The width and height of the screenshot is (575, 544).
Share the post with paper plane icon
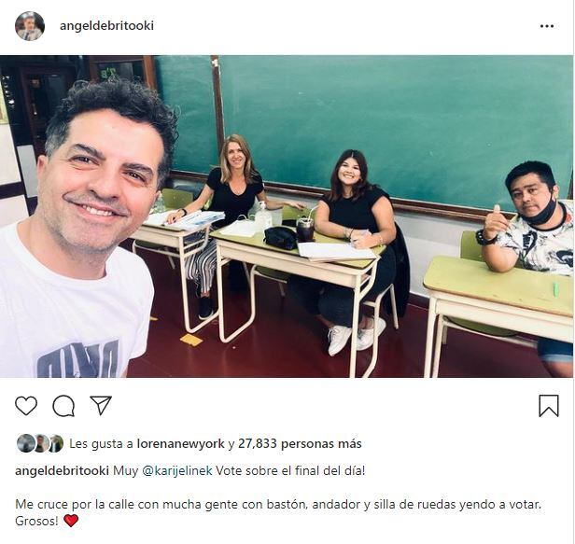pyautogui.click(x=101, y=405)
